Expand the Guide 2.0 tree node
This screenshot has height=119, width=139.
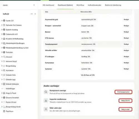(2, 21)
